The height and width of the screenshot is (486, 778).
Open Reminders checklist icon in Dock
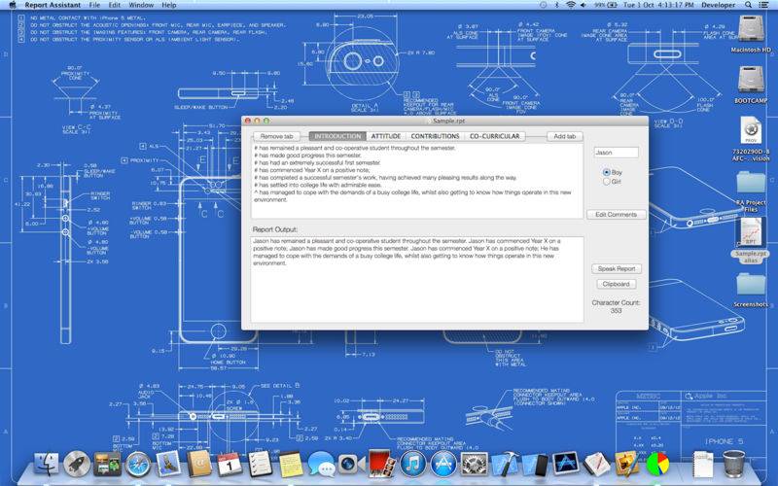(260, 465)
